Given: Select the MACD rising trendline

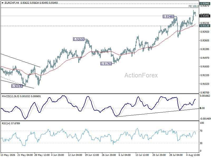Looking at the screenshot, I should [157, 113].
